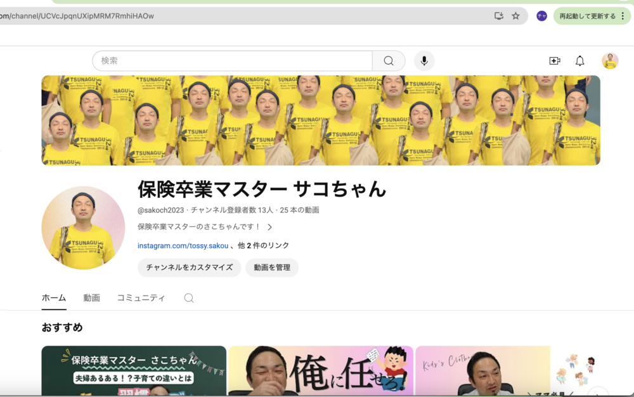Open instagram.com/tossy.sakou link
Viewport: 634px width, 397px height.
pyautogui.click(x=183, y=245)
